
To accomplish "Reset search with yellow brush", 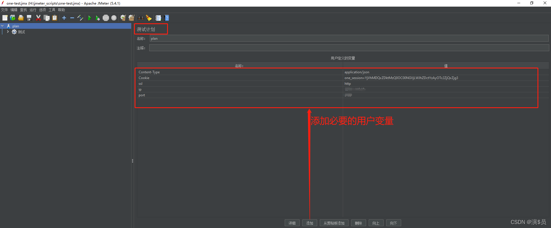I will (149, 18).
